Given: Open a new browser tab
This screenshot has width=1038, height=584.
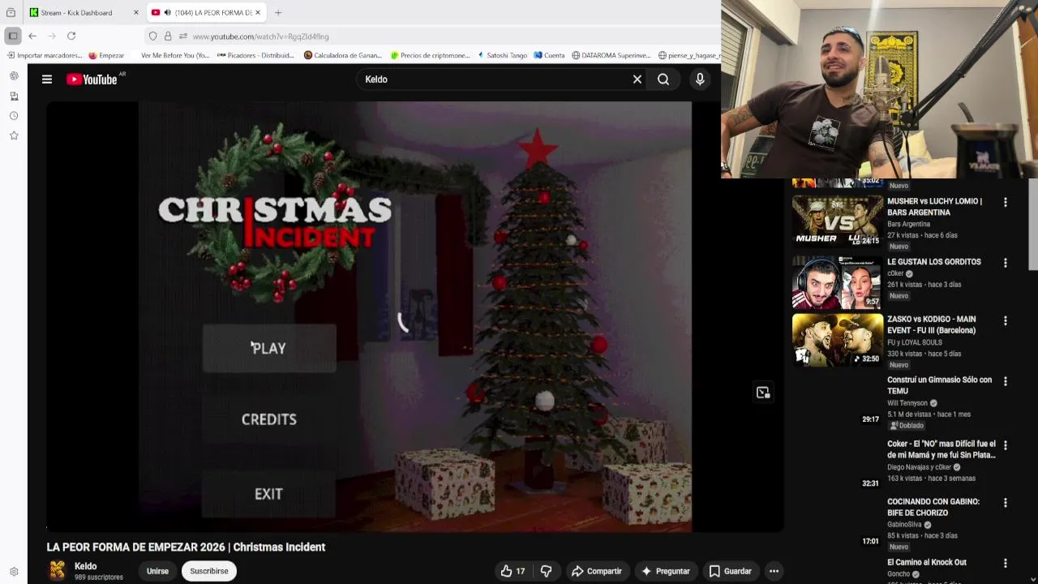Looking at the screenshot, I should point(278,13).
